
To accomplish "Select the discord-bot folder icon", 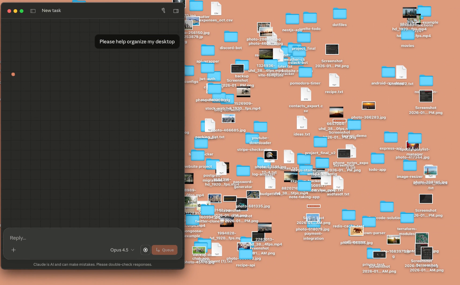I will click(x=231, y=37).
